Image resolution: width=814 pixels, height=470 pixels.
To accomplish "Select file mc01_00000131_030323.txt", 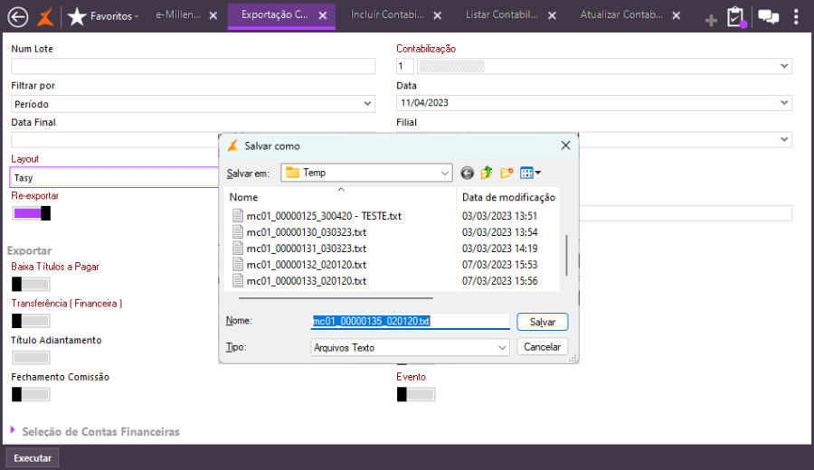I will 307,249.
